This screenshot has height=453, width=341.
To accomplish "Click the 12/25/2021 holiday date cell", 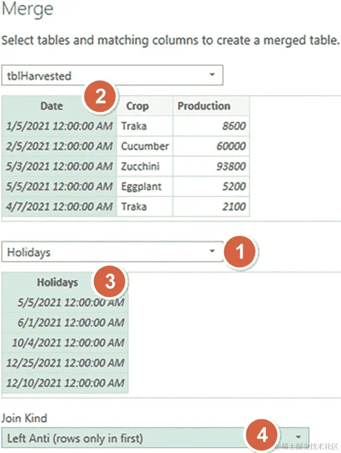I will pos(65,363).
